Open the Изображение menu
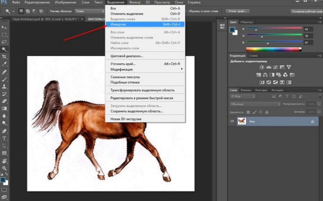This screenshot has width=323, height=201. [x=65, y=3]
